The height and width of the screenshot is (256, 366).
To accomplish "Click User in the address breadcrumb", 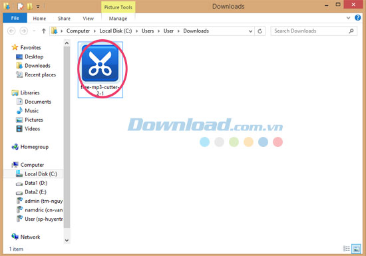I will pyautogui.click(x=168, y=31).
